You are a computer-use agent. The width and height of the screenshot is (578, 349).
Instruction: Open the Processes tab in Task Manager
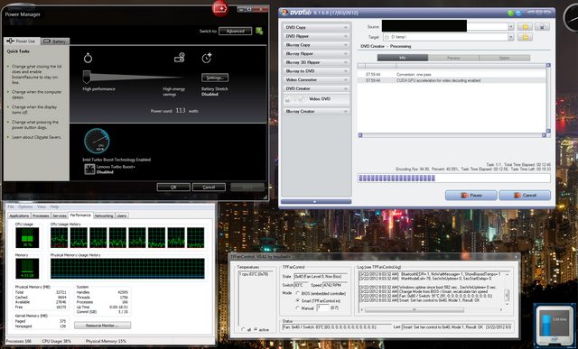41,216
